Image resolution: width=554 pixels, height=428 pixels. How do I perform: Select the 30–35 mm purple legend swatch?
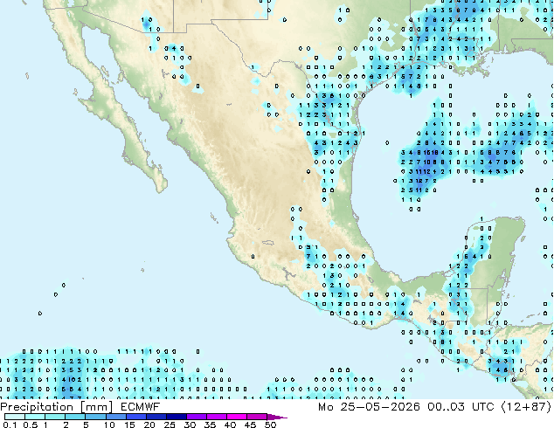pos(196,417)
